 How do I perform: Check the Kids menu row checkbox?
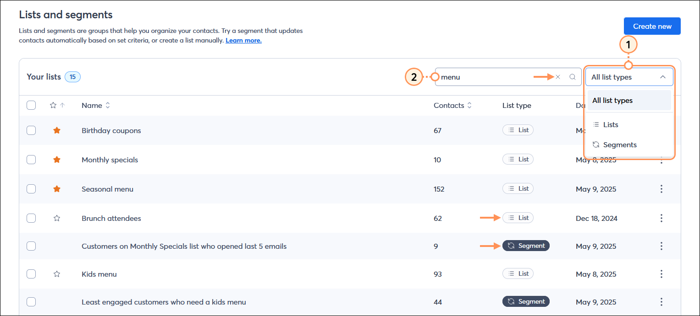click(x=31, y=273)
